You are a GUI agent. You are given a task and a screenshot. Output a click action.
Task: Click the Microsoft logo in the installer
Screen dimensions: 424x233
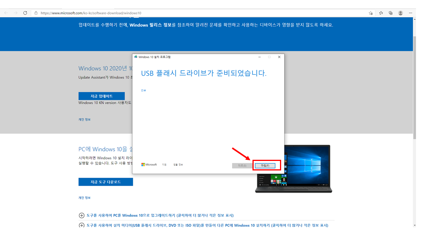click(149, 164)
